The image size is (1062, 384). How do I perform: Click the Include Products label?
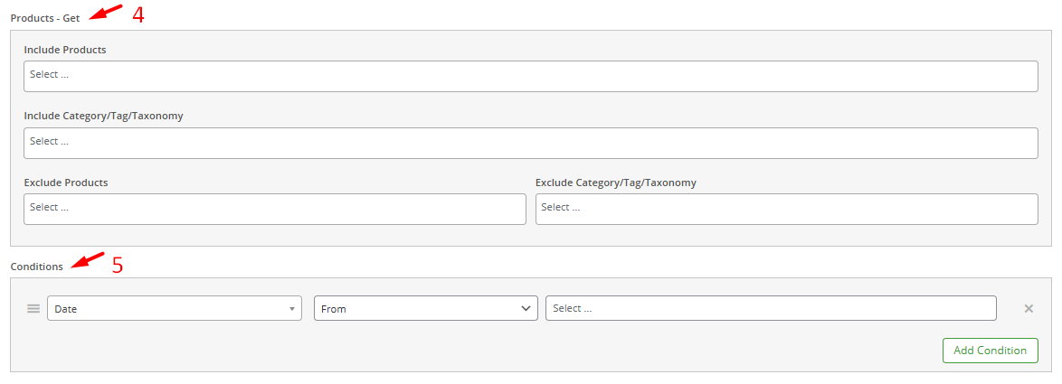click(65, 50)
